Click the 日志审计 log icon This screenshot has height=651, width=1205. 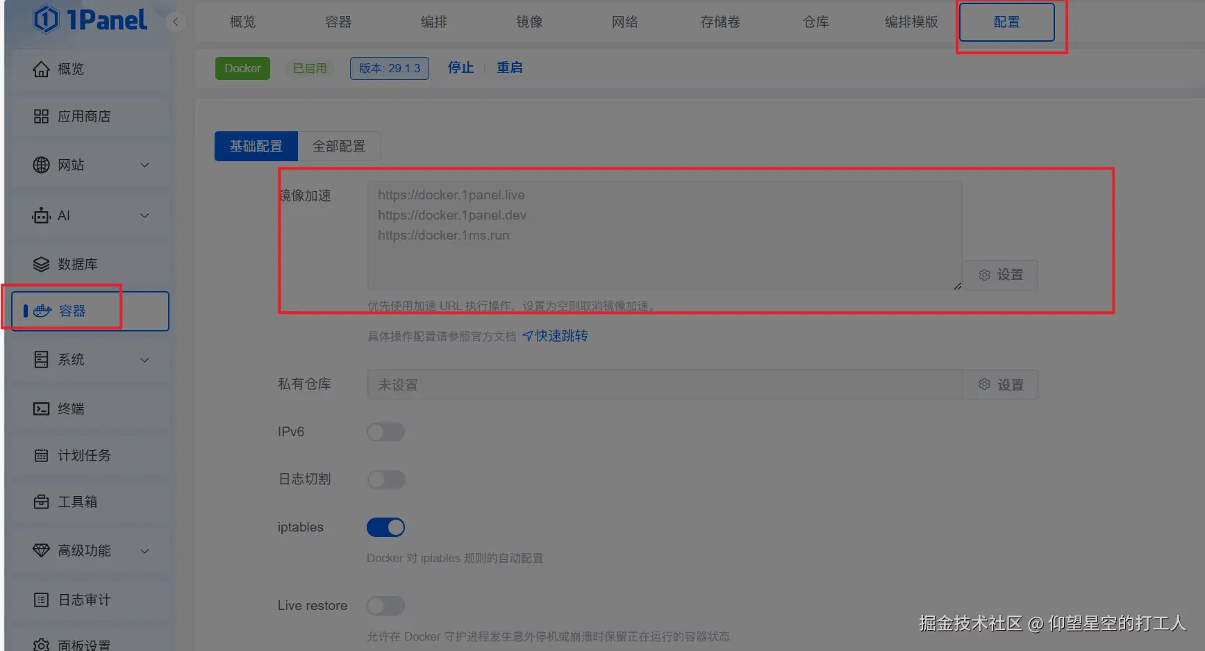(x=42, y=600)
